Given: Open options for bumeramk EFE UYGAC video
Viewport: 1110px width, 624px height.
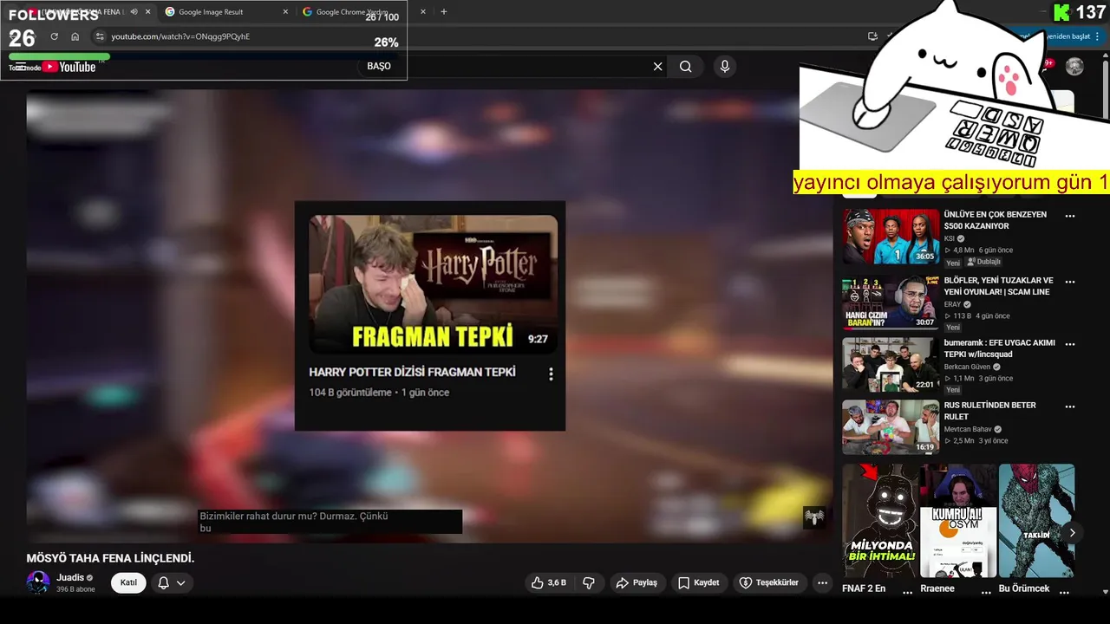Looking at the screenshot, I should (x=1070, y=344).
